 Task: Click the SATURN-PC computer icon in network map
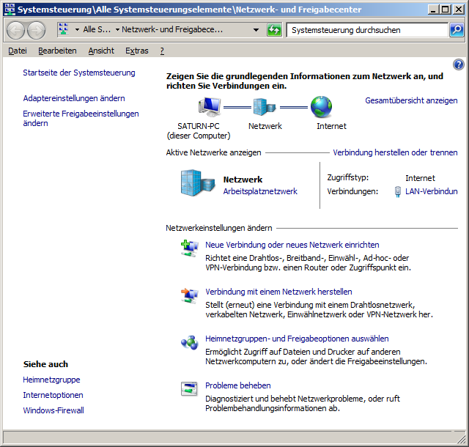coord(210,107)
